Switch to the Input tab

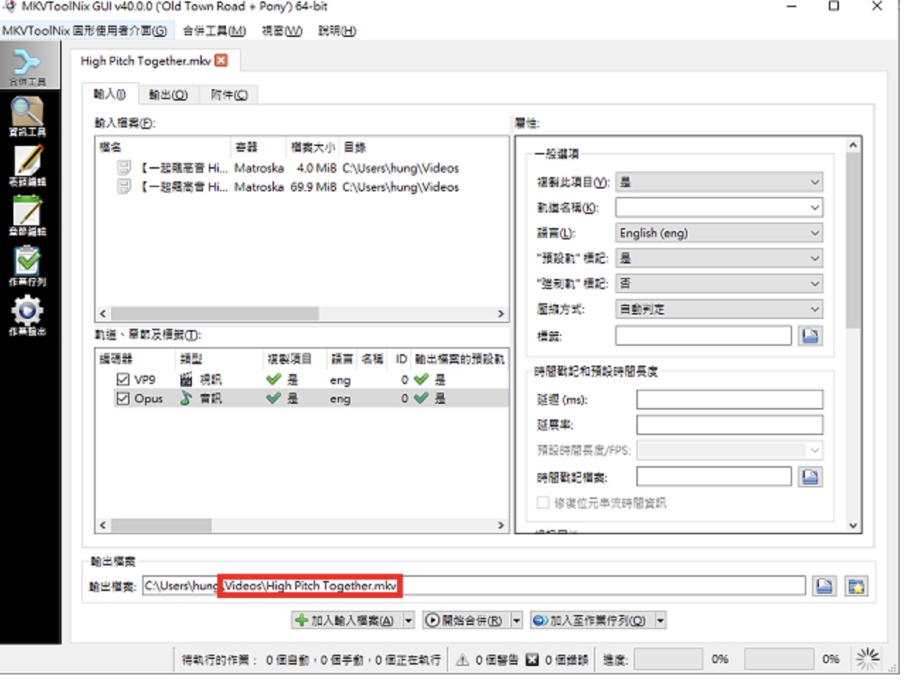coord(110,94)
